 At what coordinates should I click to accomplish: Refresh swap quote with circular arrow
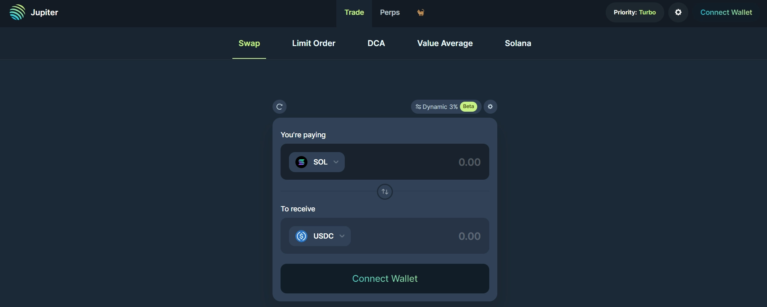(279, 107)
